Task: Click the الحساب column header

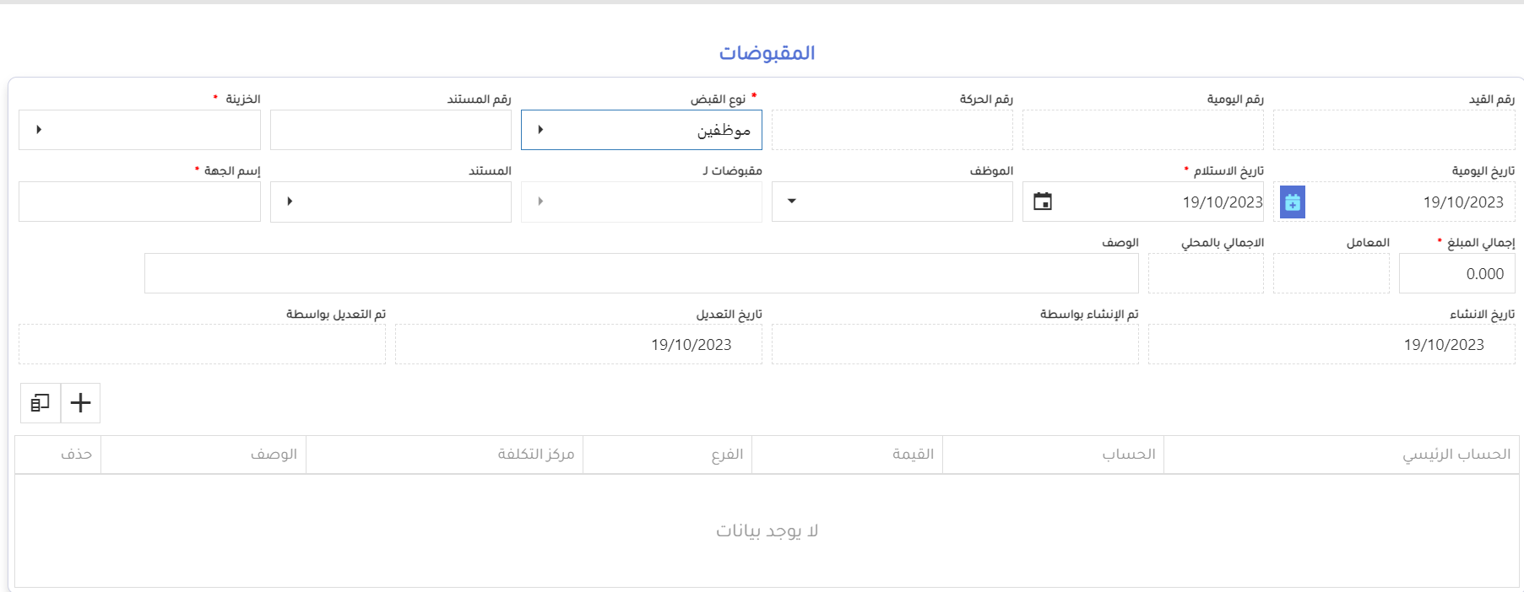Action: [x=1128, y=455]
